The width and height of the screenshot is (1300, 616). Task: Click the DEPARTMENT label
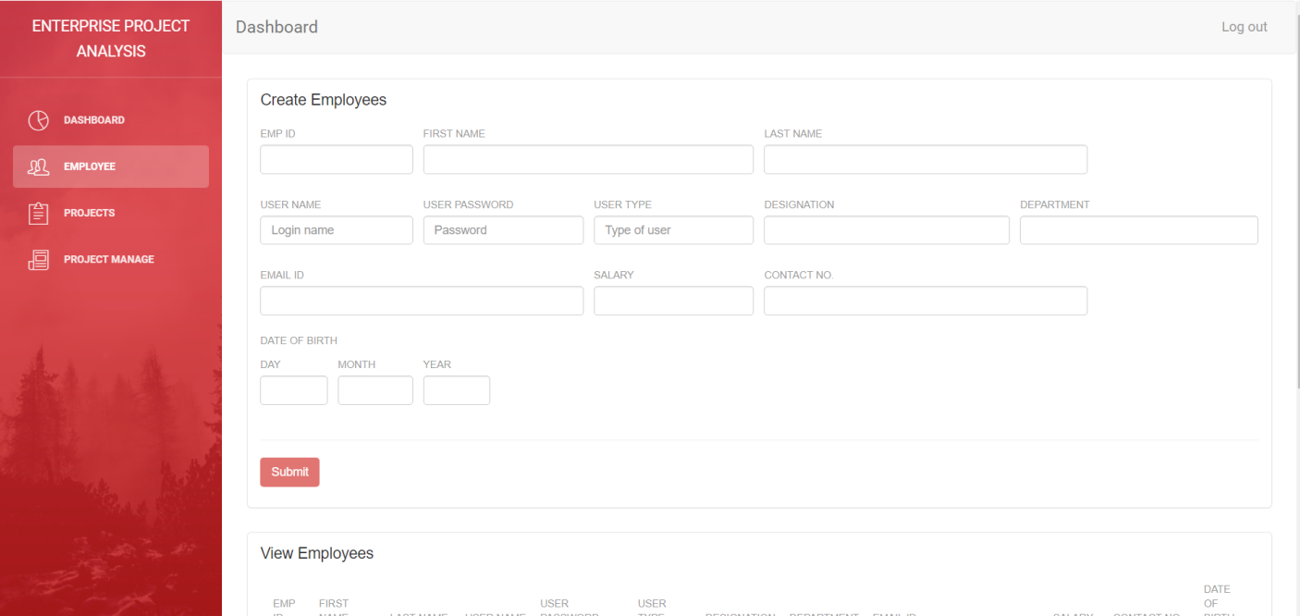tap(1055, 204)
